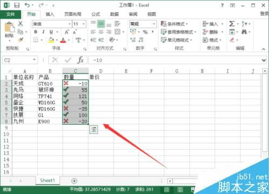Switch to the Insert tab
Screen dimensions: 269x194
pos(50,14)
